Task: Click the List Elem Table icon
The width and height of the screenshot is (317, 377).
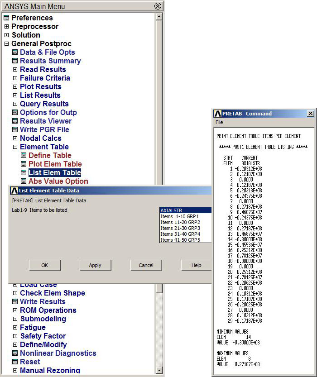Action: (x=24, y=172)
